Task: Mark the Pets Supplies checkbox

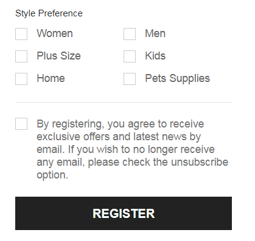Action: [x=130, y=79]
